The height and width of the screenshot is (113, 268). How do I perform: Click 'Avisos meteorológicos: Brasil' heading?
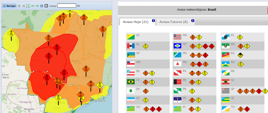197,10
